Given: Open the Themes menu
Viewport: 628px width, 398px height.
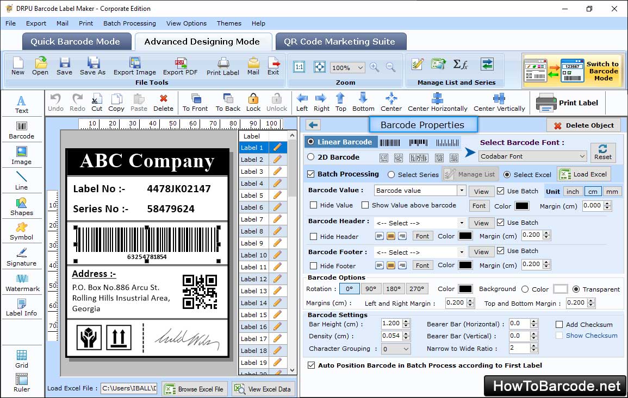Looking at the screenshot, I should (229, 23).
